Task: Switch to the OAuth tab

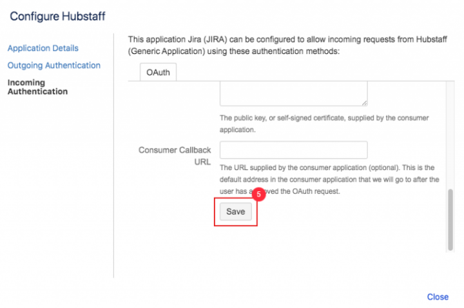Action: point(158,73)
